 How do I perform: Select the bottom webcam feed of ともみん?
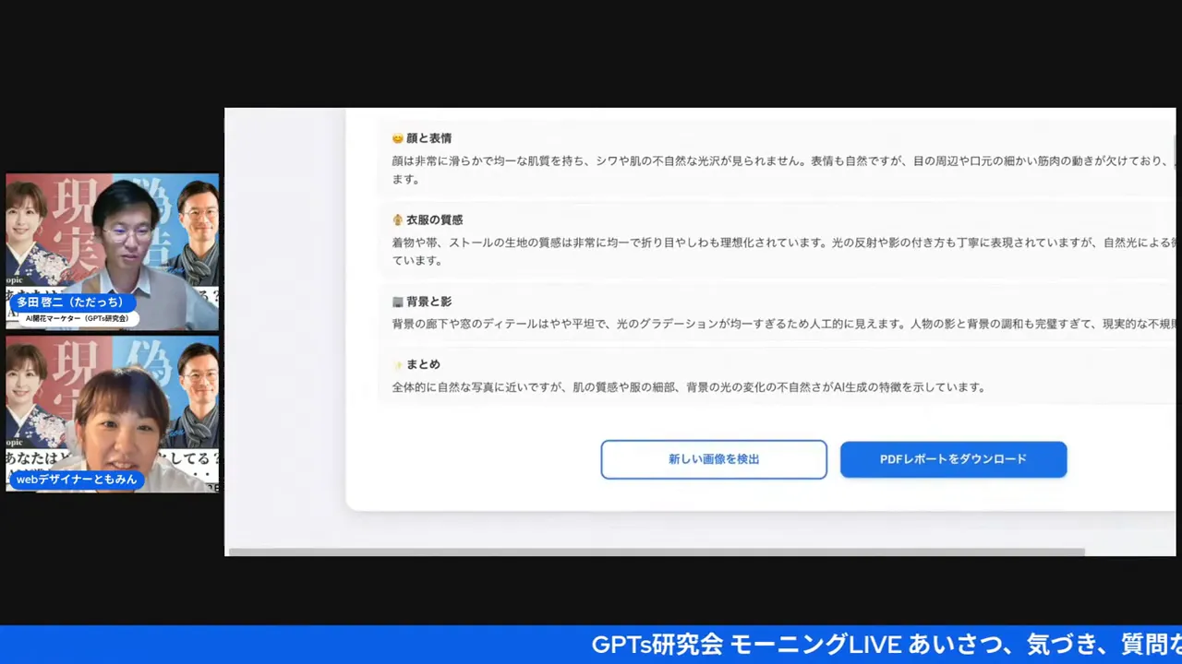[113, 415]
